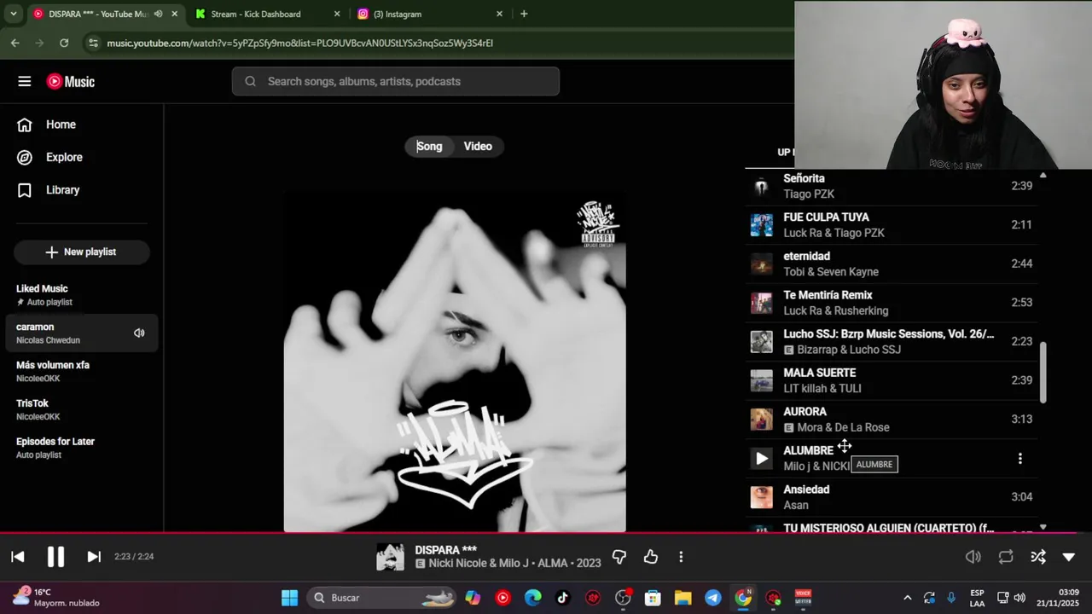The width and height of the screenshot is (1092, 614).
Task: Click the song progress bar
Action: (x=546, y=533)
